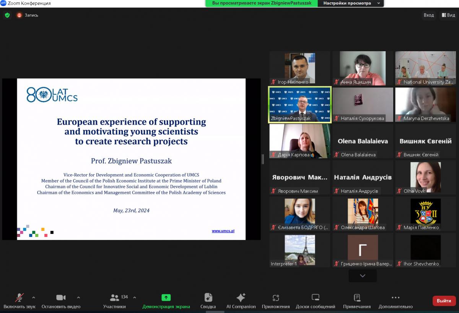The width and height of the screenshot is (459, 313).
Task: Click muted mic icon on Дарія Карпова tile
Action: click(273, 154)
